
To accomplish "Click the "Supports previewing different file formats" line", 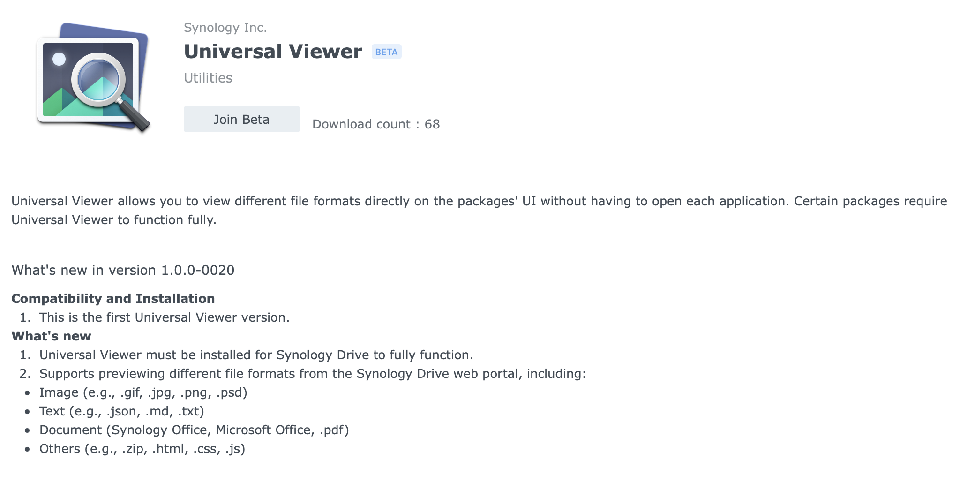I will (313, 374).
